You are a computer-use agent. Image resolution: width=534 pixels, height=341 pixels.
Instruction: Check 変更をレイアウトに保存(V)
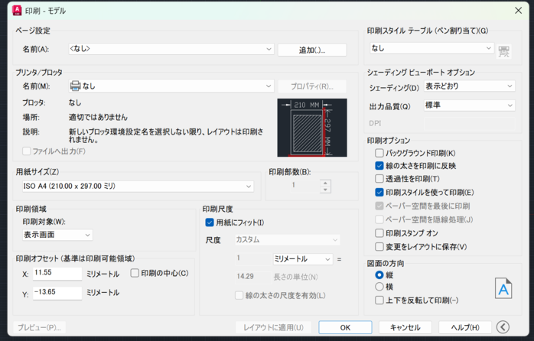pyautogui.click(x=379, y=247)
